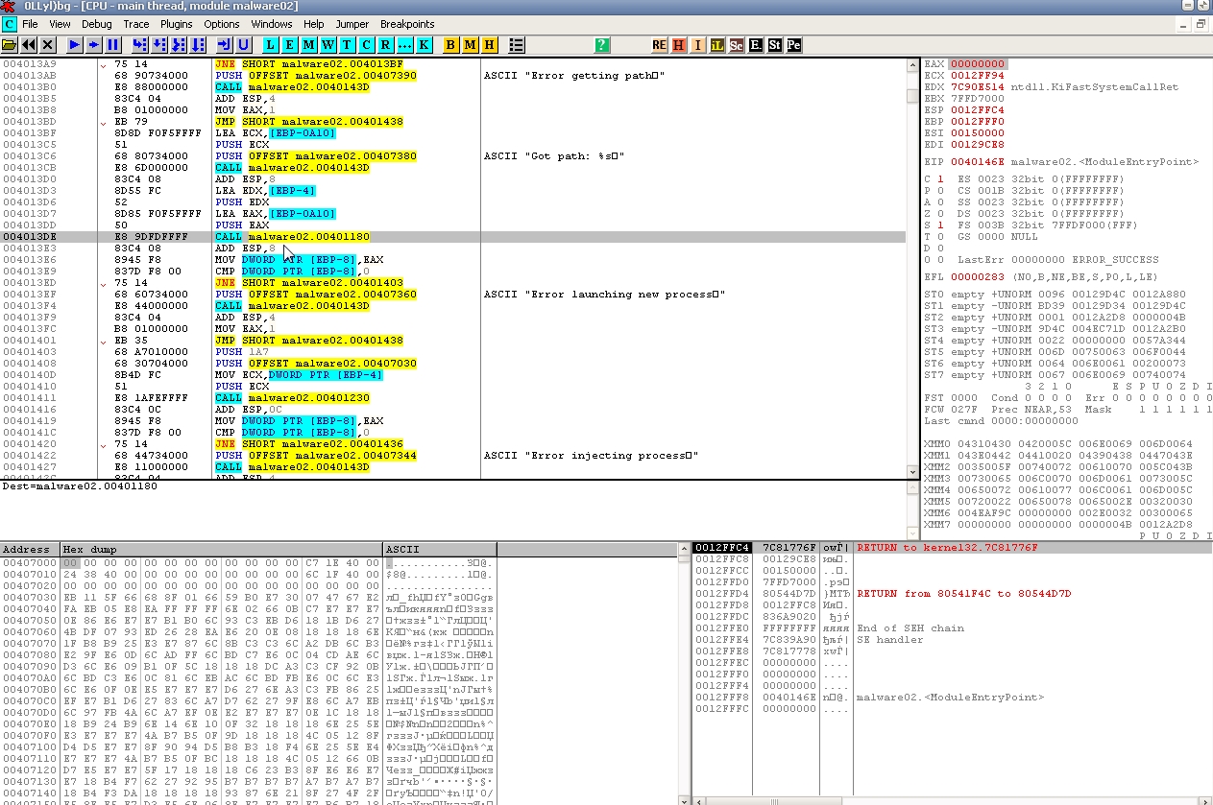This screenshot has width=1213, height=805.
Task: Pause execution using the pause icon
Action: coord(113,45)
